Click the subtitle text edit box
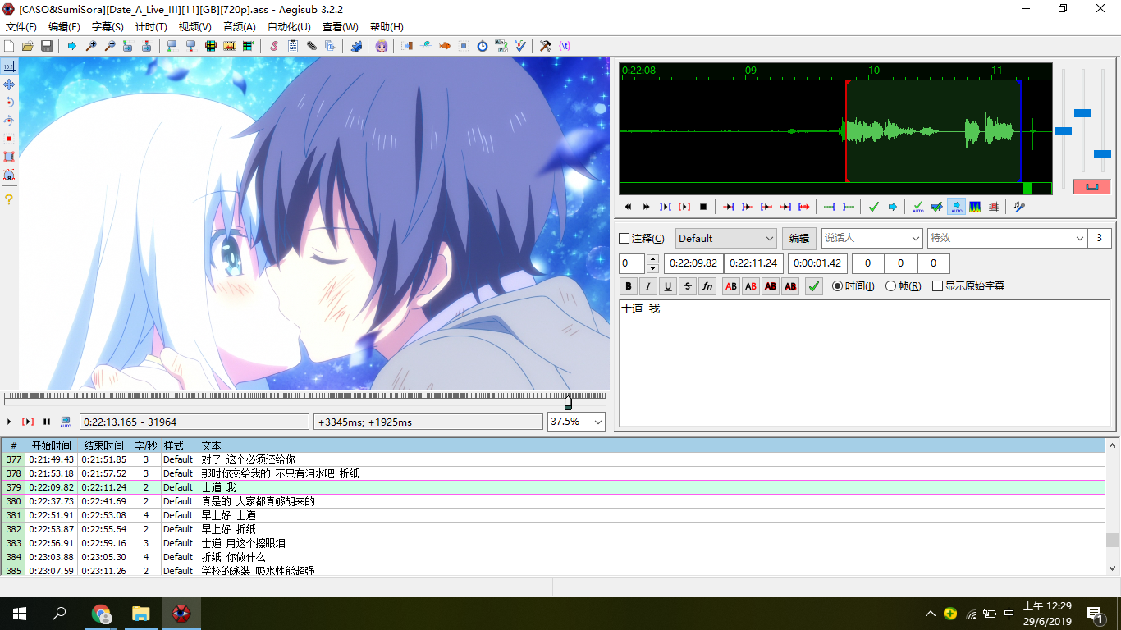 (866, 363)
